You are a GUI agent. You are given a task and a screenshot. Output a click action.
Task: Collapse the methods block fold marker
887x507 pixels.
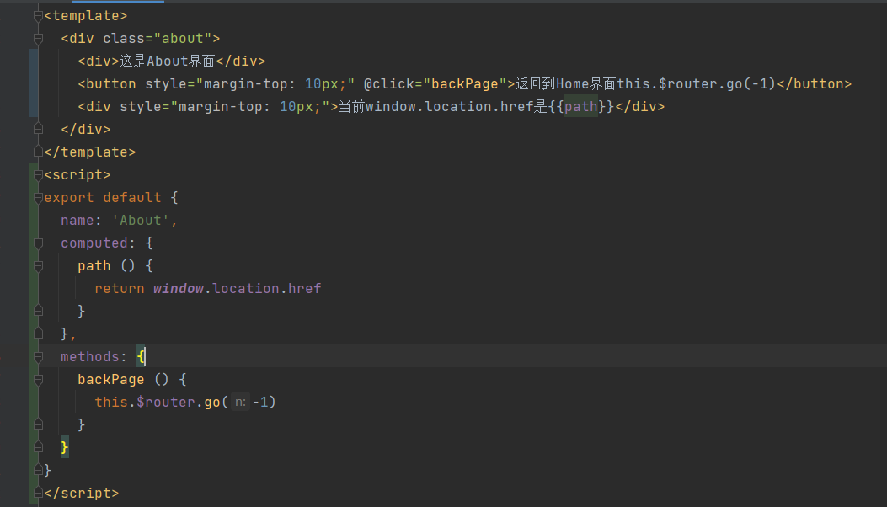[x=38, y=357]
